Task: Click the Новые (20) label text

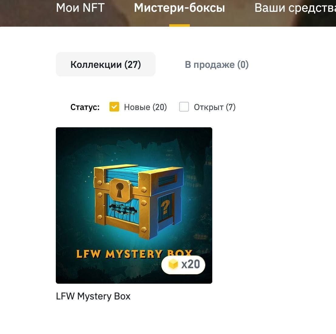Action: (x=145, y=107)
